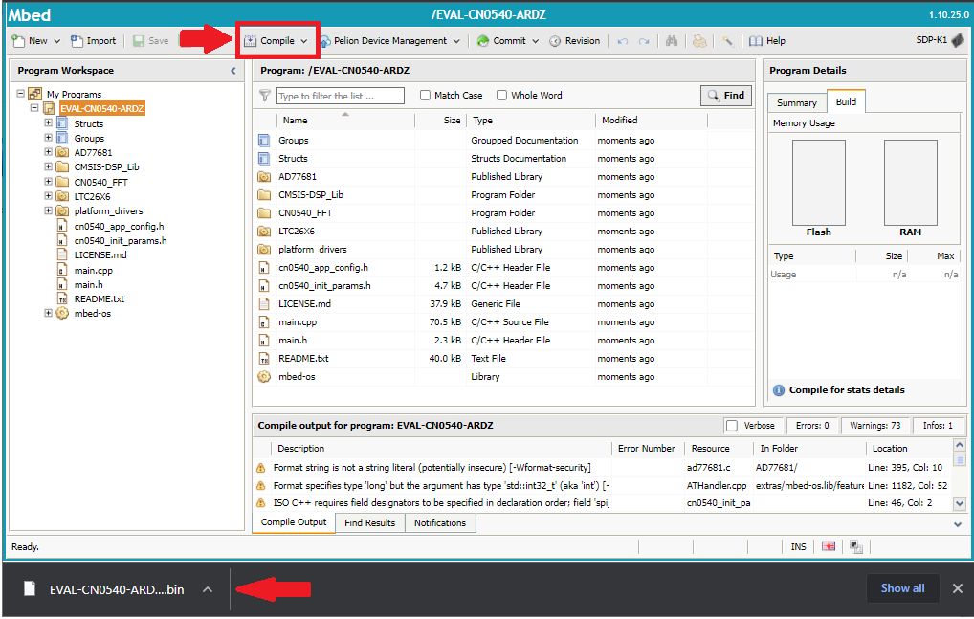The width and height of the screenshot is (974, 619).
Task: Click the Import toolbar button
Action: click(93, 41)
